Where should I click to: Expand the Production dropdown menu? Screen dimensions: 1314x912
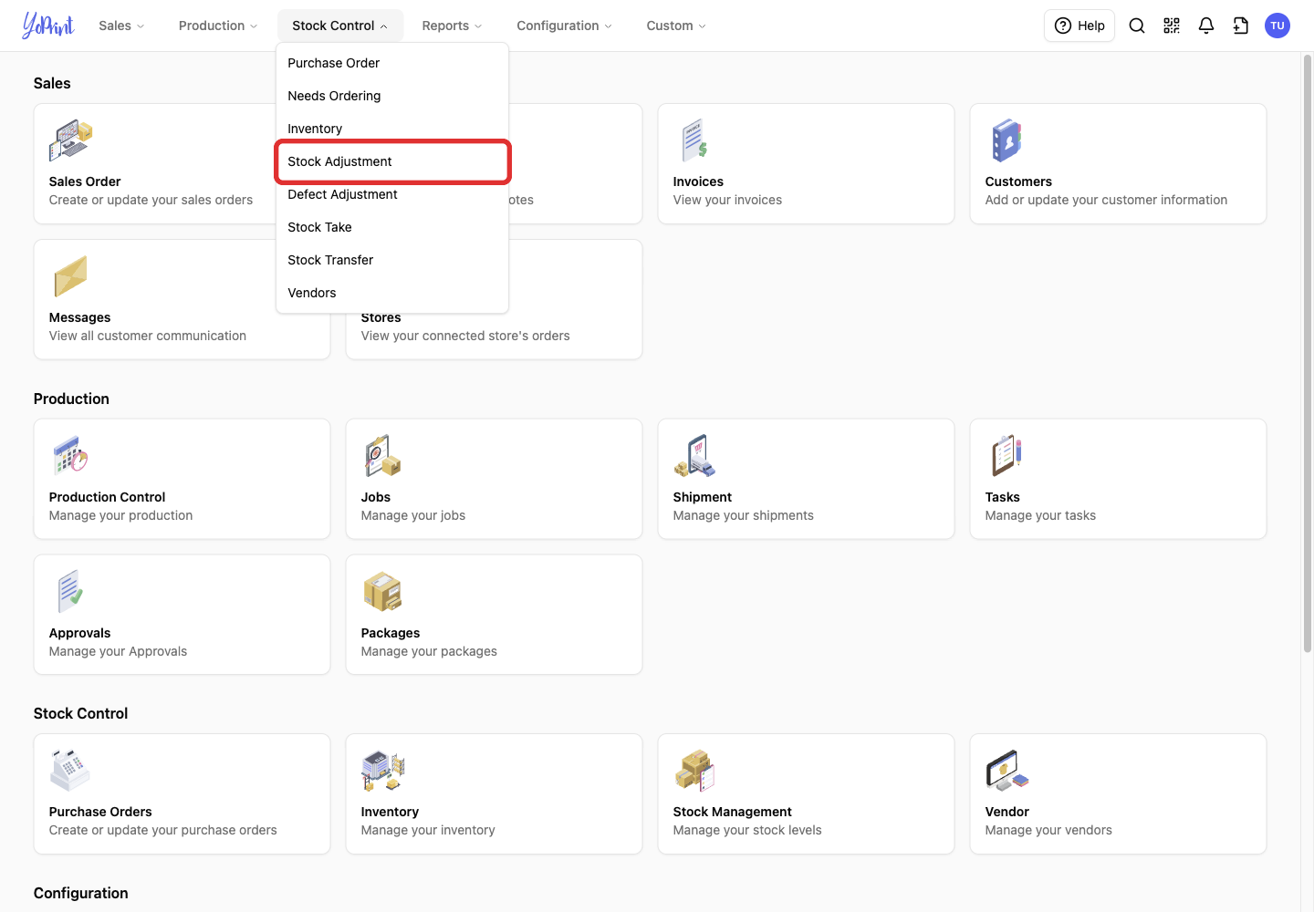(218, 26)
